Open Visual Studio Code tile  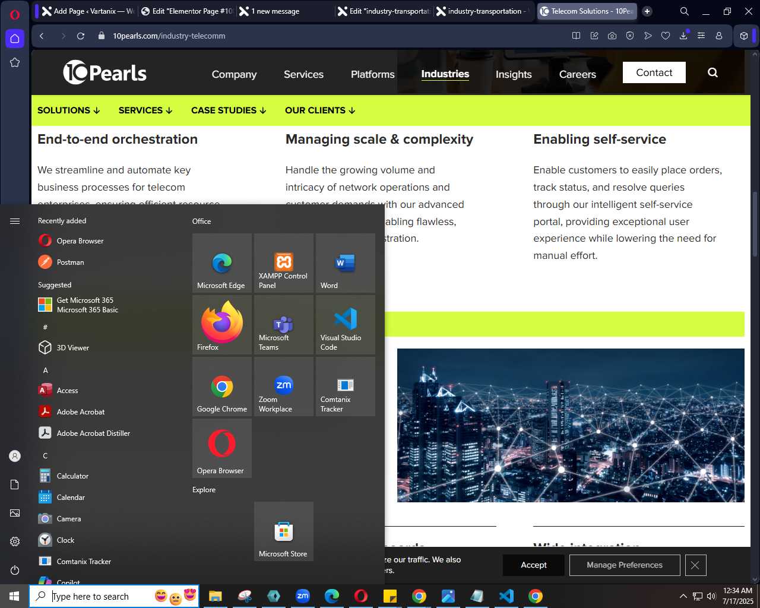click(346, 325)
